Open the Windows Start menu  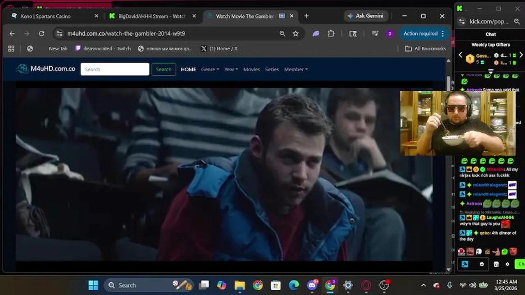[93, 285]
